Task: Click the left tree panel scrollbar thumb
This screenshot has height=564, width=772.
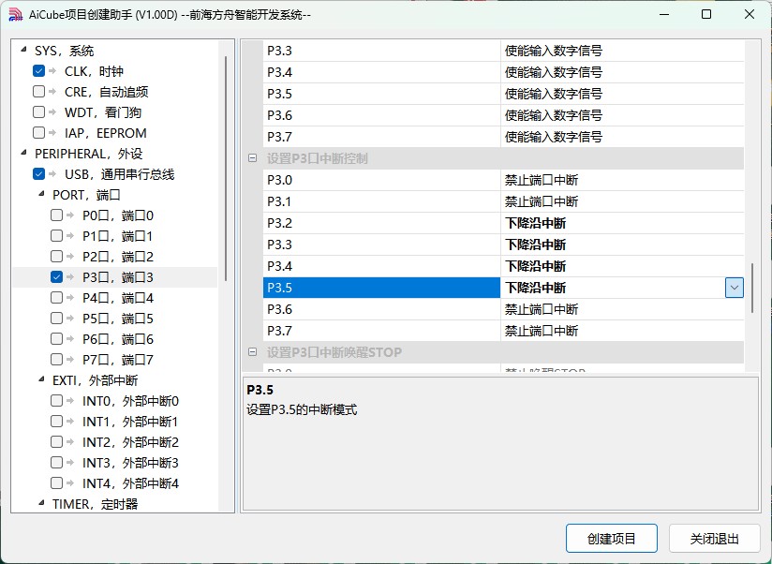Action: pyautogui.click(x=226, y=169)
